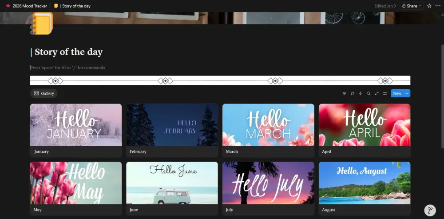Open the gallery sort icon
This screenshot has height=219, width=444.
(353, 93)
